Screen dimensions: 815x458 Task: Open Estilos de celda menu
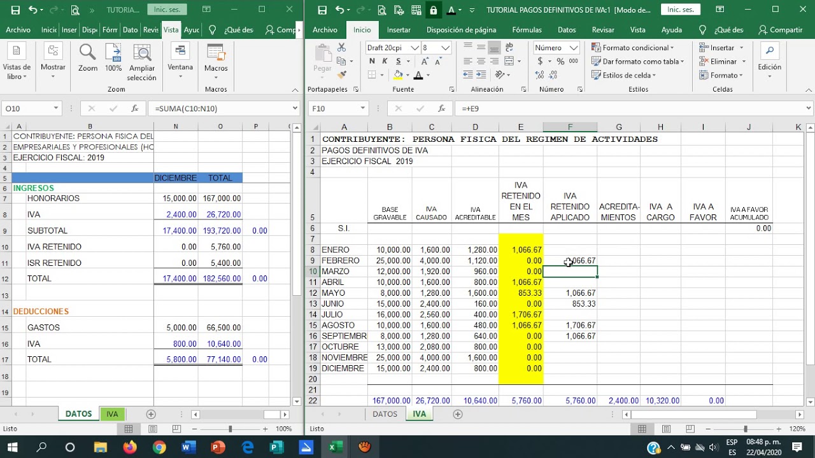[x=624, y=75]
